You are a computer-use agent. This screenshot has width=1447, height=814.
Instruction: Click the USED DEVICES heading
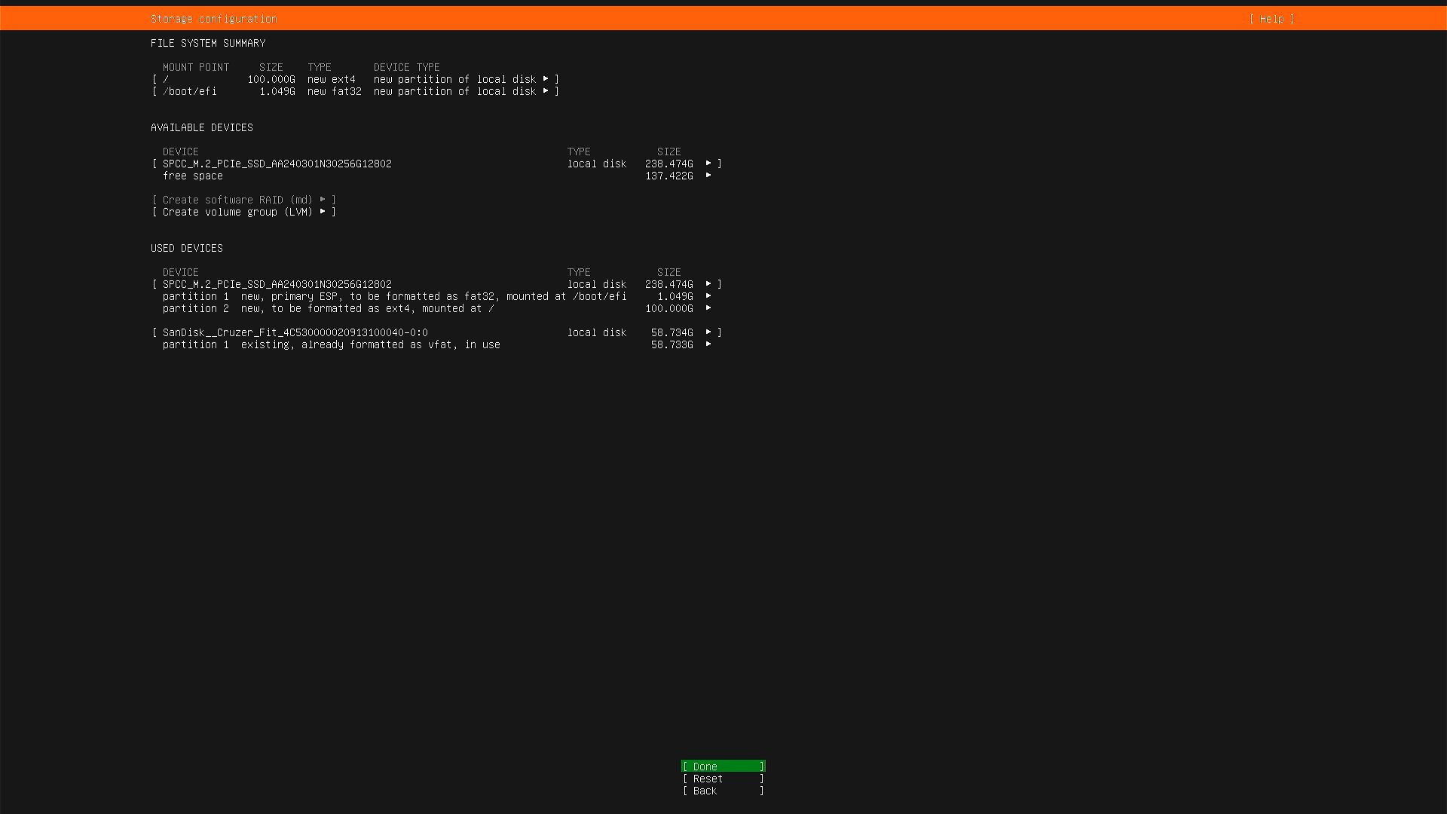coord(187,248)
